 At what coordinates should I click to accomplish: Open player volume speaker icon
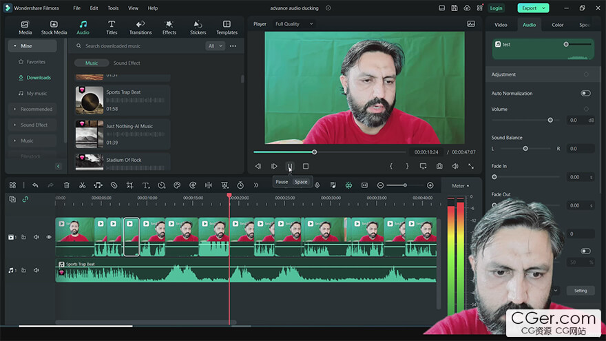coord(455,166)
